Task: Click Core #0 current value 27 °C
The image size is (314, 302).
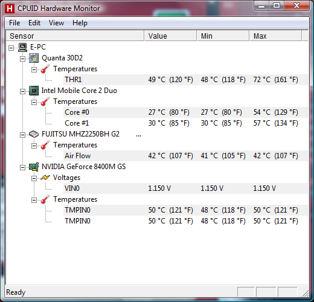Action: (168, 112)
